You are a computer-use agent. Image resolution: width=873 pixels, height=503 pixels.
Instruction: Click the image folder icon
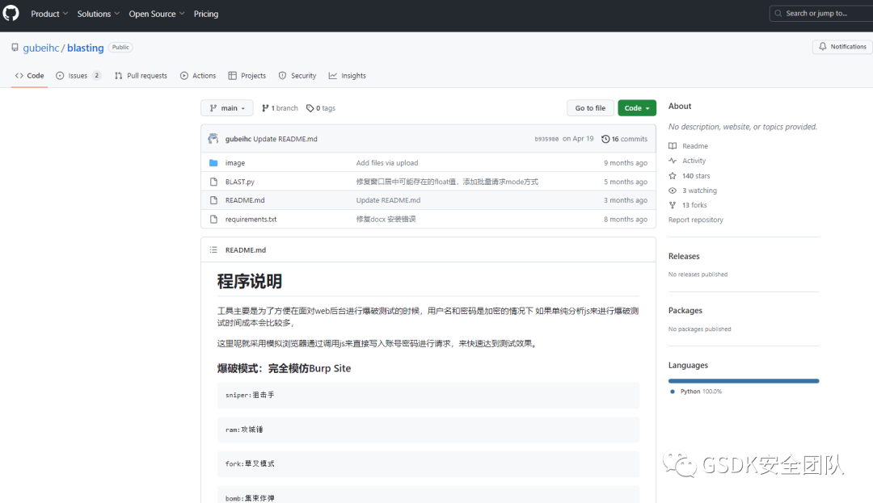point(213,163)
